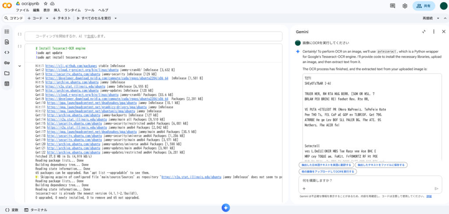
Task: Star the ocr.ipynb notebook
Action: click(46, 4)
